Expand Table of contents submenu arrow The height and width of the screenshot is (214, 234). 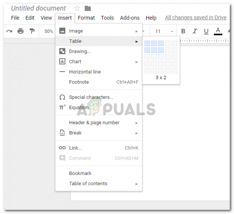click(136, 184)
